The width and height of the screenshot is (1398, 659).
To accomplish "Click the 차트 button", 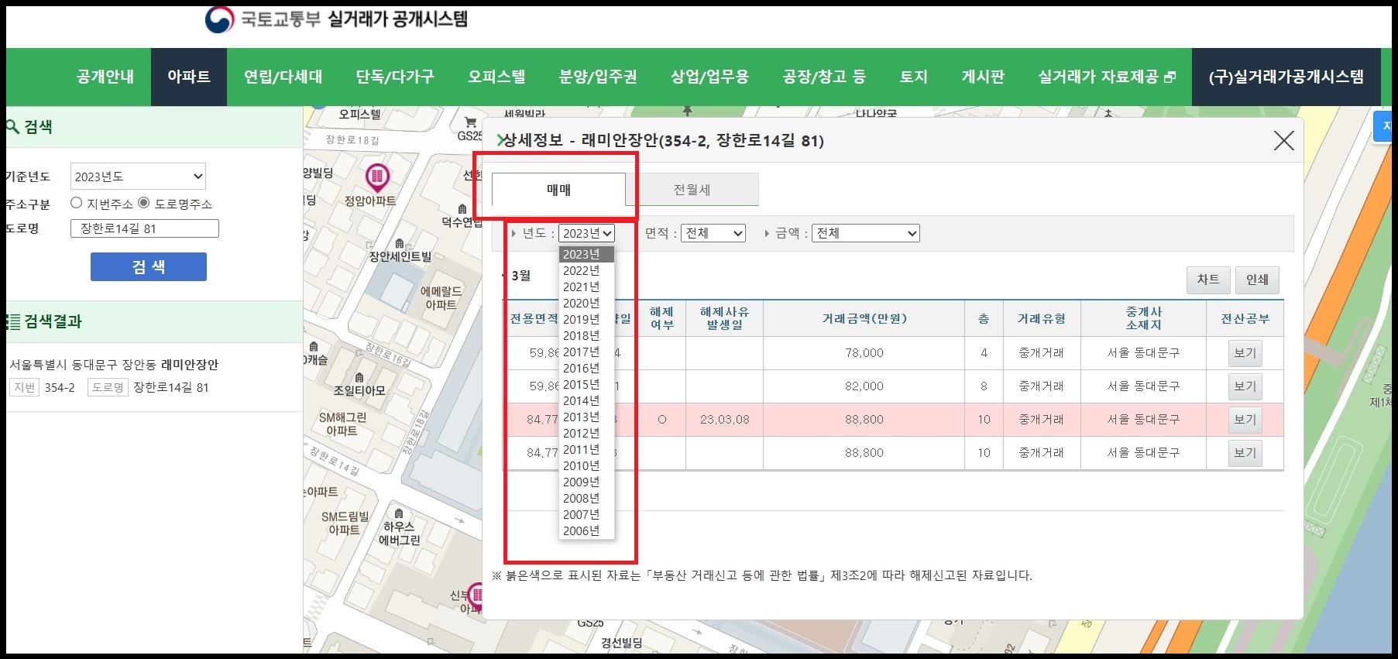I will [x=1208, y=280].
